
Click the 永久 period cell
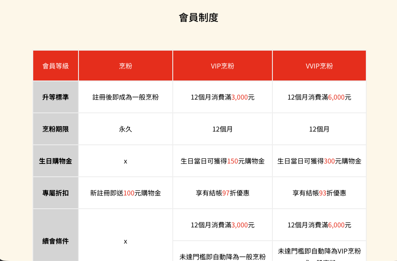(125, 129)
